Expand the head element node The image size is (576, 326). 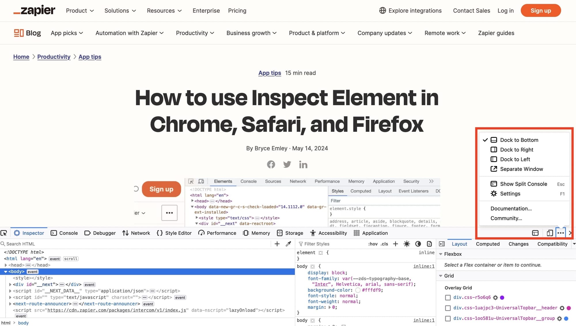[x=6, y=265]
